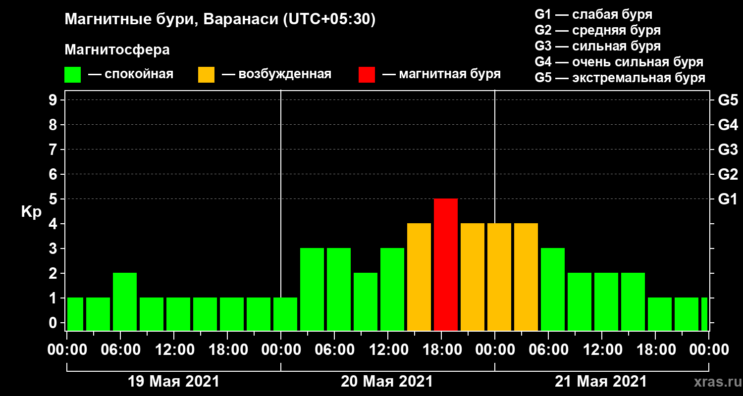This screenshot has width=743, height=396.
Task: Click the '06:00' time label for 20 May
Action: [x=334, y=350]
